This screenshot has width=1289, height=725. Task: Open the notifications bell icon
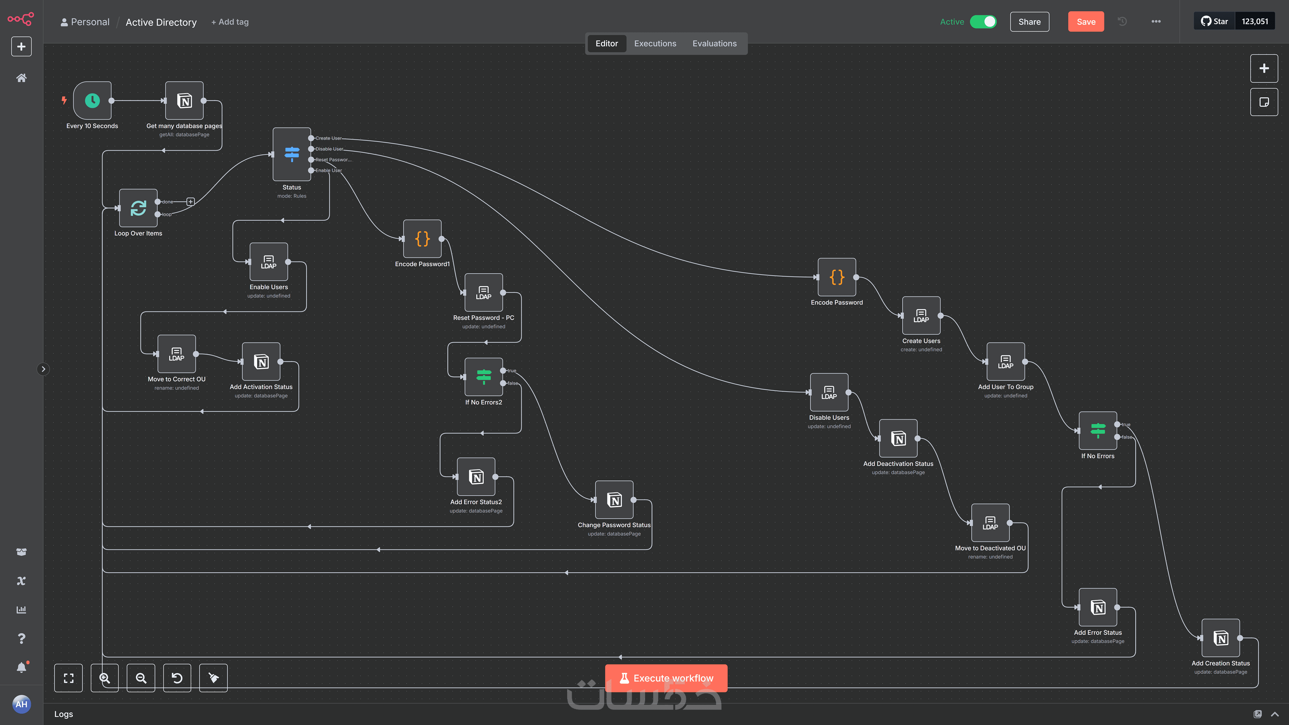(x=21, y=667)
